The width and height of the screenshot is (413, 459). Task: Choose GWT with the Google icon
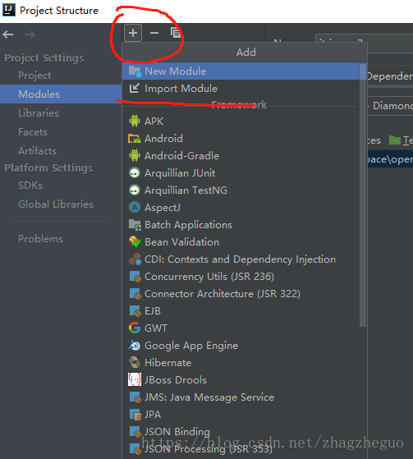(241, 328)
